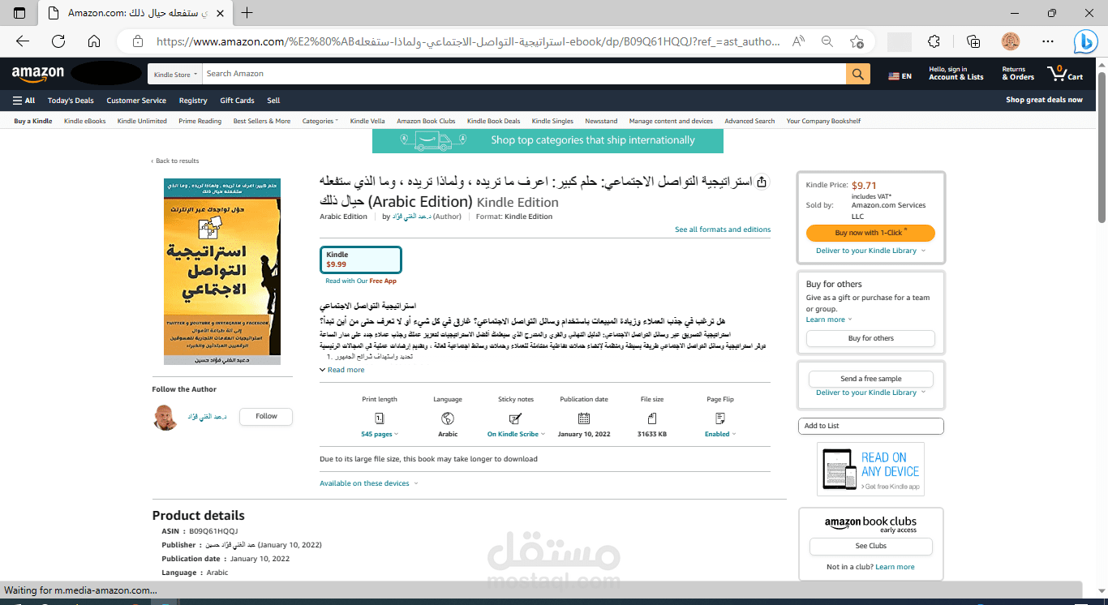Expand the On Kindle Scribe dropdown
The image size is (1108, 605).
pos(516,435)
